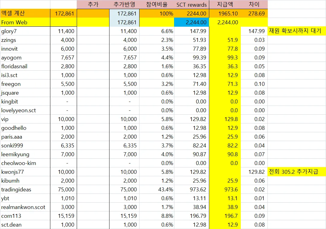The image size is (326, 229).
Task: Click the 'sonki999' name cell
Action: pyautogui.click(x=25, y=145)
